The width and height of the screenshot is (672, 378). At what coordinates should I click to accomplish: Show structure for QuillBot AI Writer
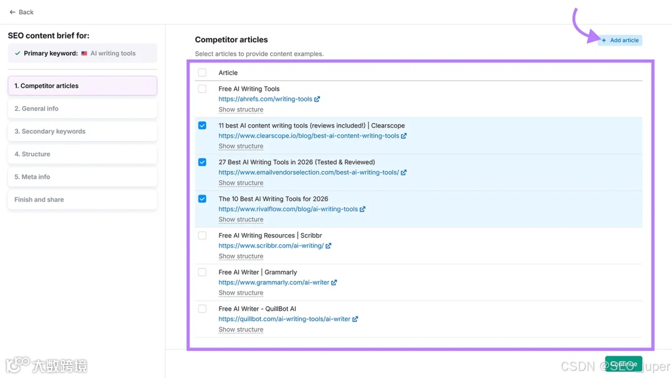(x=241, y=330)
